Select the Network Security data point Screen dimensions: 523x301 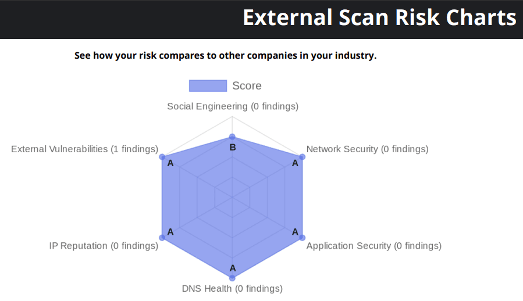[x=302, y=157]
